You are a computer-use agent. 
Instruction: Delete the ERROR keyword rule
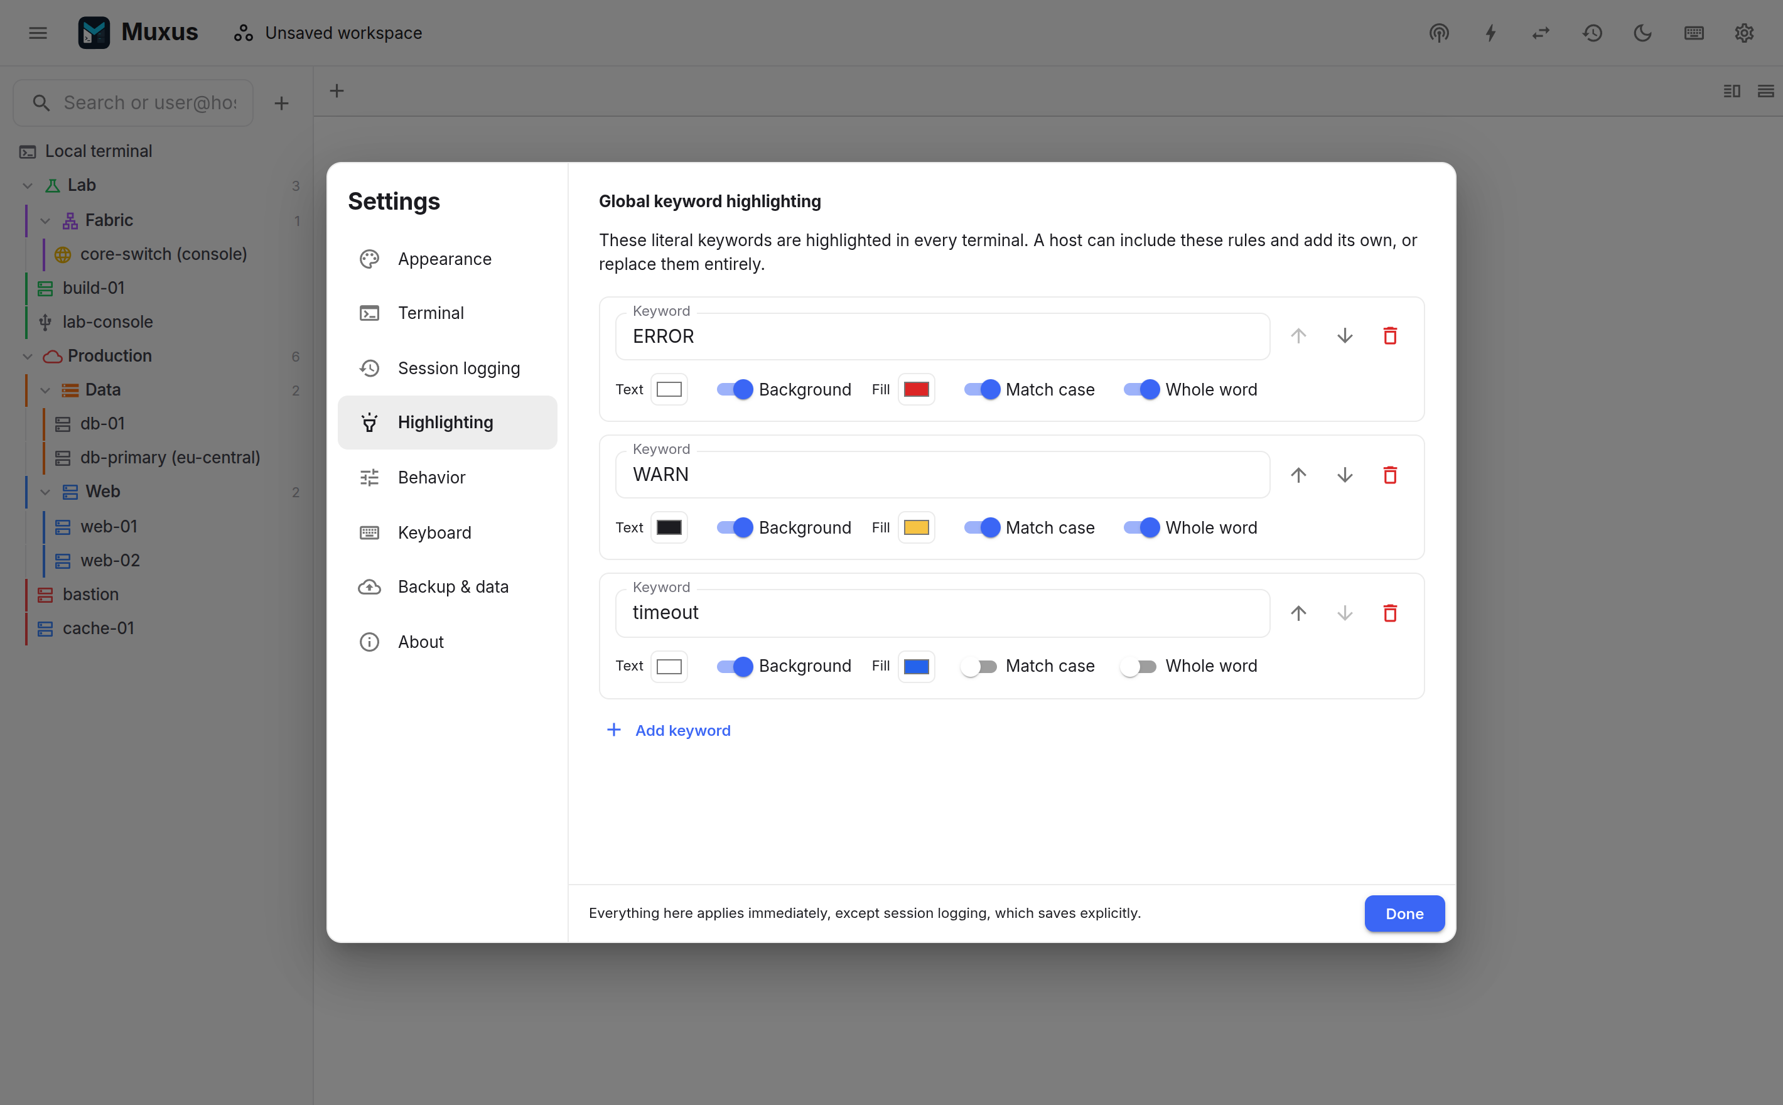1390,335
